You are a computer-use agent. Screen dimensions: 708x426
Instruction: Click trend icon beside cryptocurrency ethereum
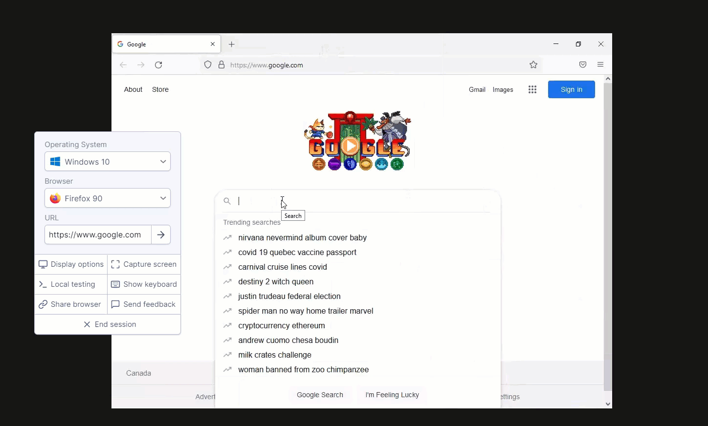227,326
